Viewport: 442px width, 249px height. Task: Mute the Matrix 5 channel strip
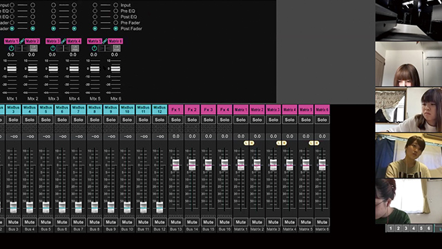pos(306,222)
